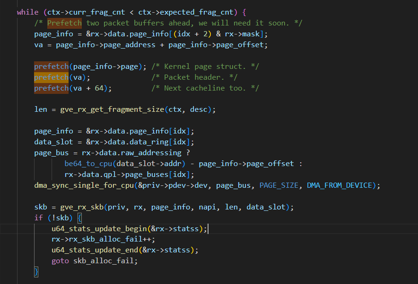Click the 'PAGE_SIZE' macro argument
This screenshot has height=284, width=418.
coord(279,185)
